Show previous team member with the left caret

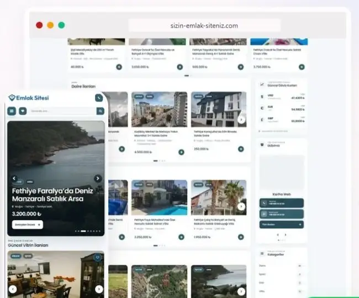click(x=278, y=235)
